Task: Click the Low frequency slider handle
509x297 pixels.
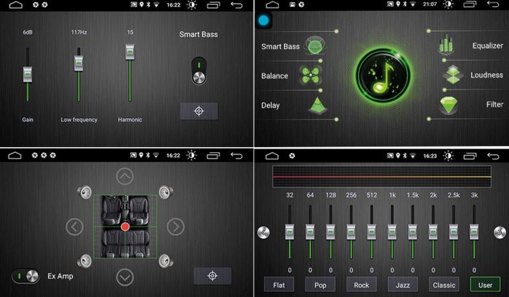Action: (79, 62)
